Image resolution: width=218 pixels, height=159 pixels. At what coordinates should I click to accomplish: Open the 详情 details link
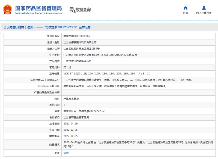[x=66, y=153]
